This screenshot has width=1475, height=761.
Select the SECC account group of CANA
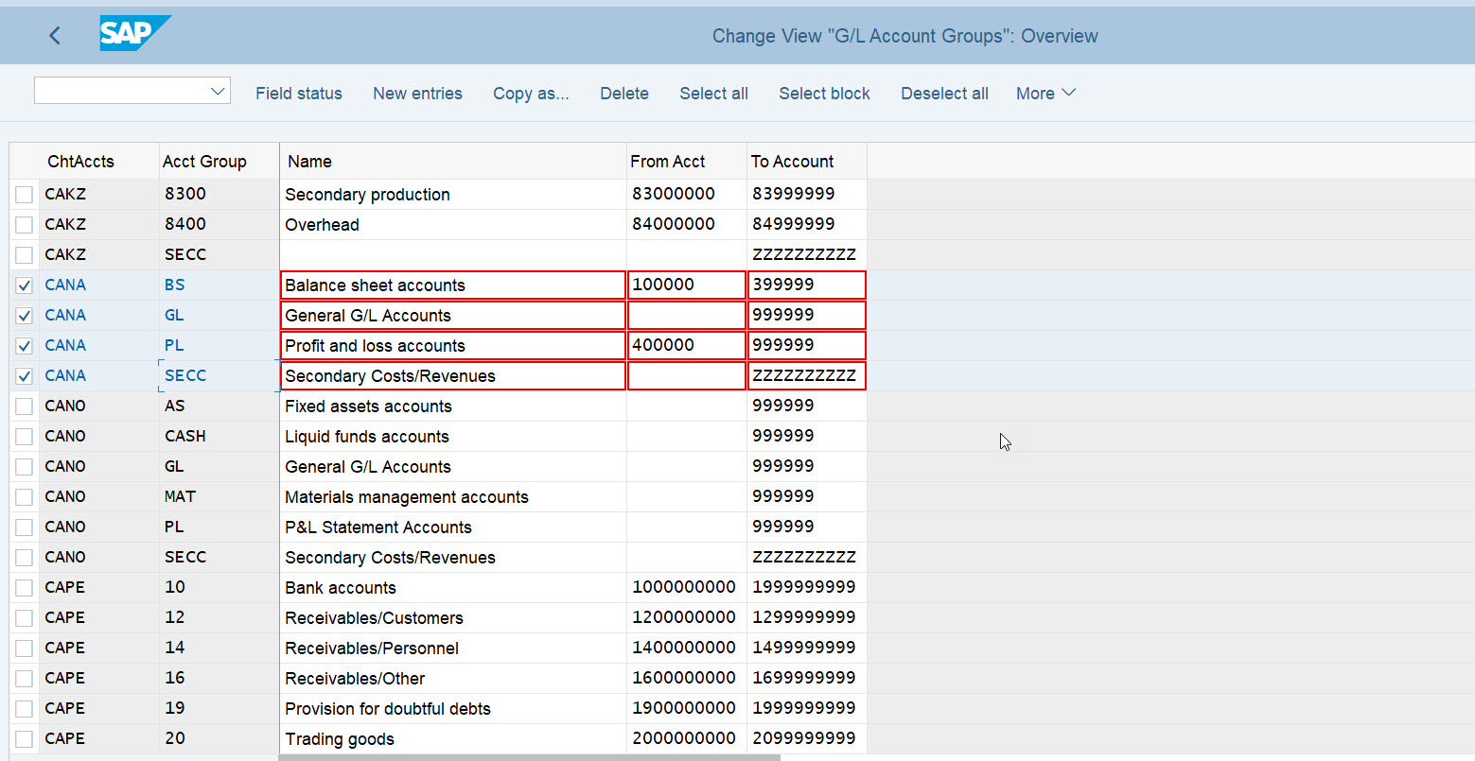tap(185, 375)
